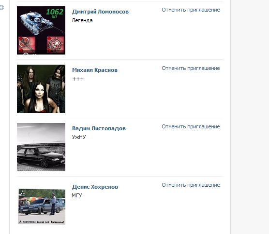The height and width of the screenshot is (234, 269).
Task: Click the black car avatar thumbnail
Action: point(41,147)
